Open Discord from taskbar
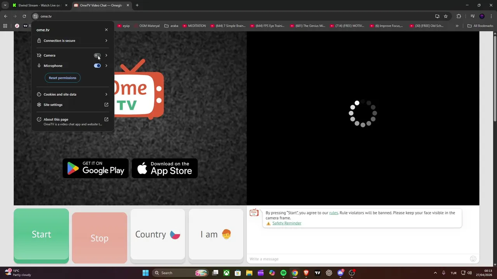Image resolution: width=497 pixels, height=279 pixels. point(341,273)
